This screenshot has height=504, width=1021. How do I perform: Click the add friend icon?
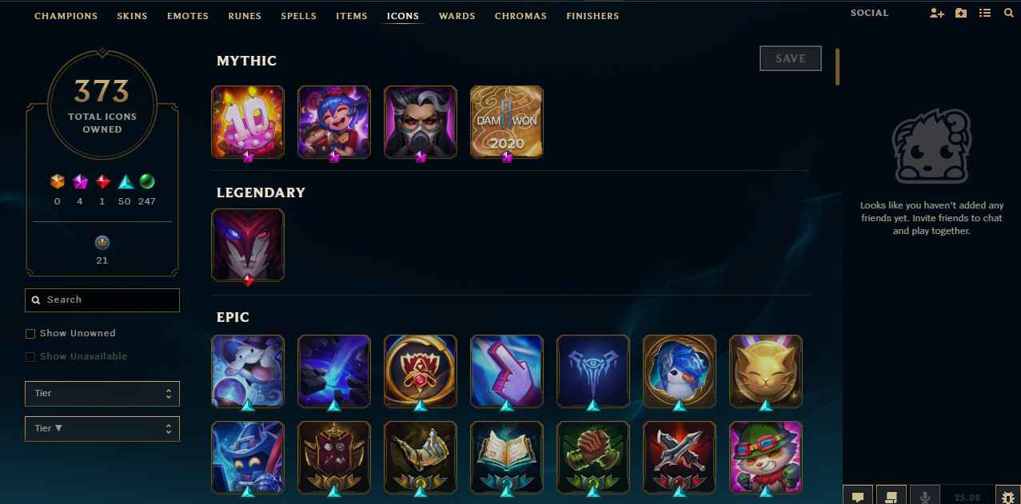coord(937,14)
